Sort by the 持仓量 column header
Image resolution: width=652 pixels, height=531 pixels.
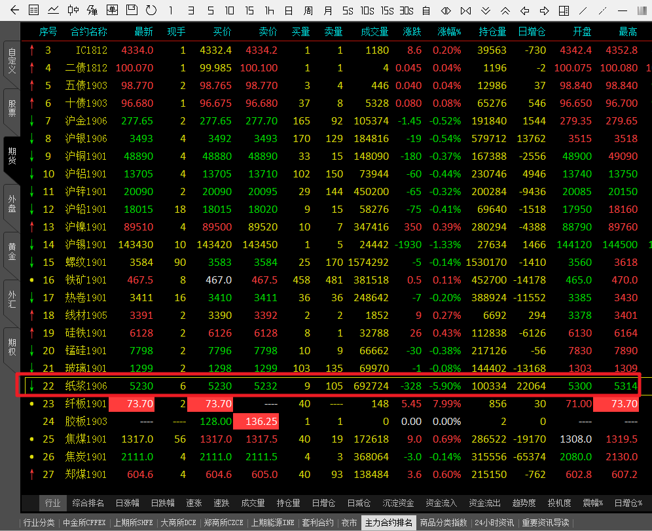pos(492,32)
